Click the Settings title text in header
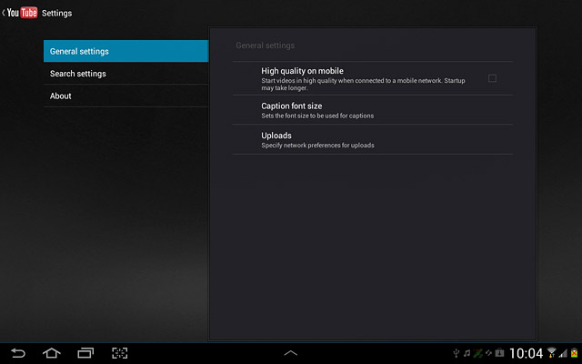 pos(56,13)
